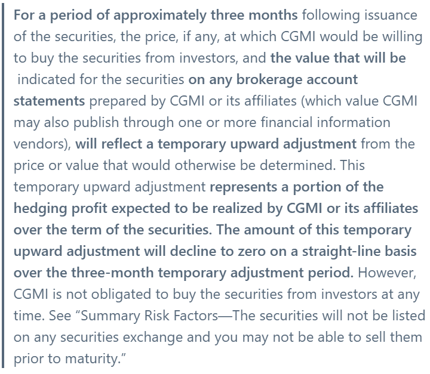Click the bold phrase 'decline to zero on a straight-line basis'
The width and height of the screenshot is (430, 374).
[293, 252]
